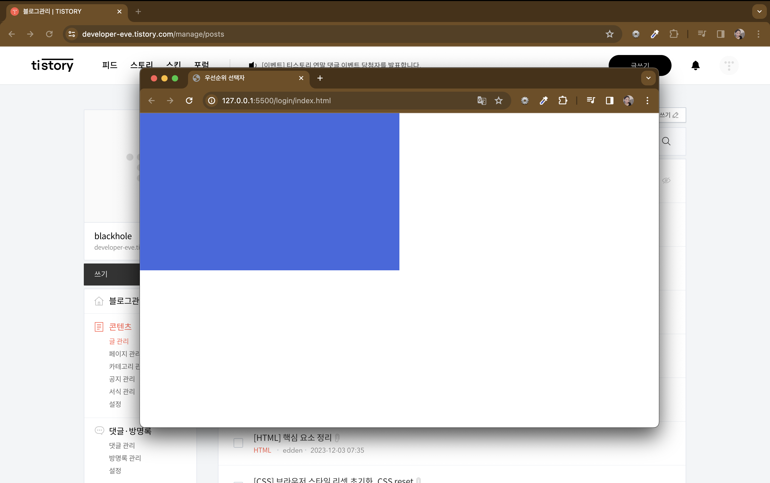Open the media control playlist icon

(591, 101)
